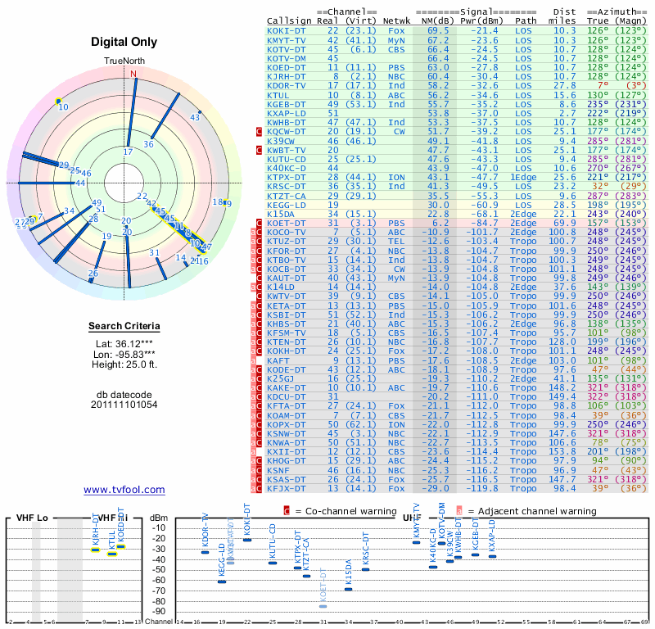Click the 'Pwr(dBm)' column header
The height and width of the screenshot is (629, 655).
[x=482, y=21]
